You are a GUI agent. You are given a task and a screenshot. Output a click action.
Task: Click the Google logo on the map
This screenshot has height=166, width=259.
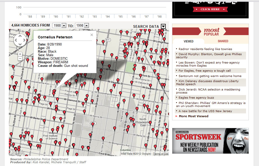click(x=17, y=152)
